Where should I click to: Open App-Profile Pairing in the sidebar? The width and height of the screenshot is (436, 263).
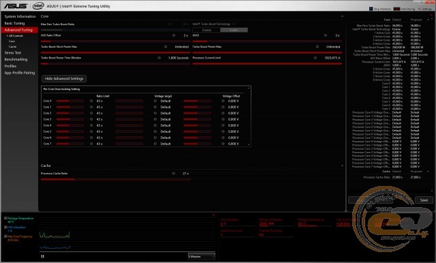click(x=20, y=73)
